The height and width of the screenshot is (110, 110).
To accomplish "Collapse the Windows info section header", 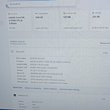I will pos(61,97).
